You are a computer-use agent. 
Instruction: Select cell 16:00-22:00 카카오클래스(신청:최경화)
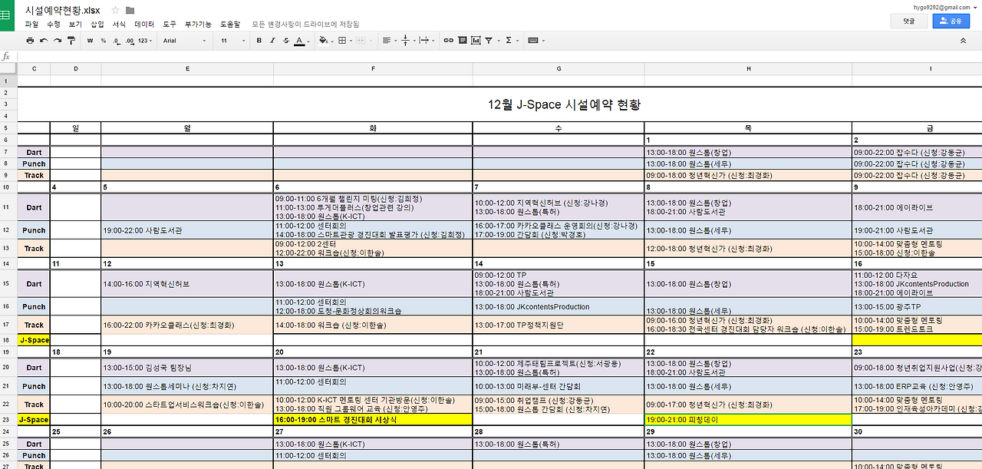pos(187,325)
